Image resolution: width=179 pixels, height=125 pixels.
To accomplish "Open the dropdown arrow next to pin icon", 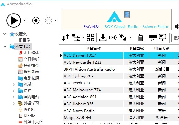I will tap(130, 37).
